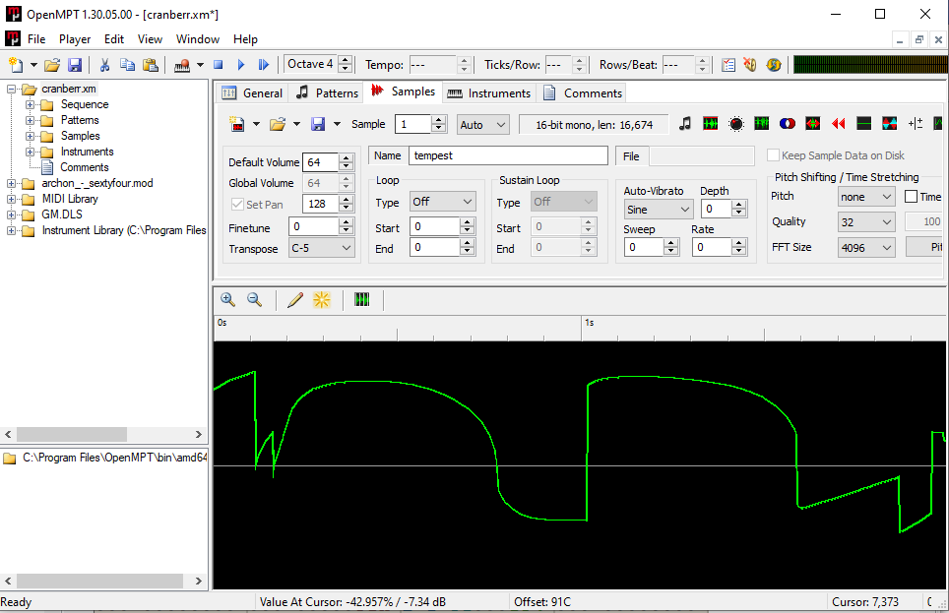
Task: Expand the Instruments folder in the tree
Action: pyautogui.click(x=30, y=152)
